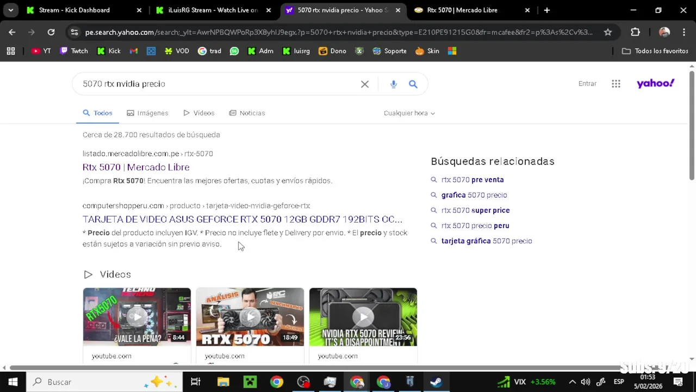
Task: Switch to Stream - Kick Dashboard tab
Action: [84, 10]
